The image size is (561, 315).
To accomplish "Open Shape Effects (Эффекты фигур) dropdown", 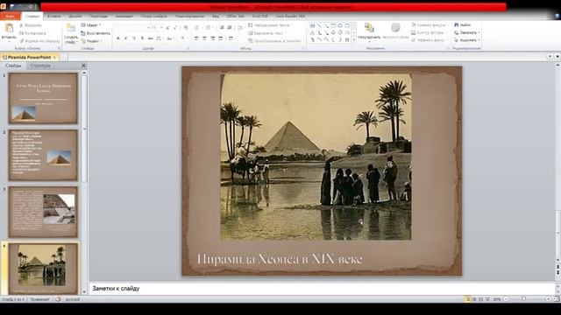I will (x=429, y=40).
